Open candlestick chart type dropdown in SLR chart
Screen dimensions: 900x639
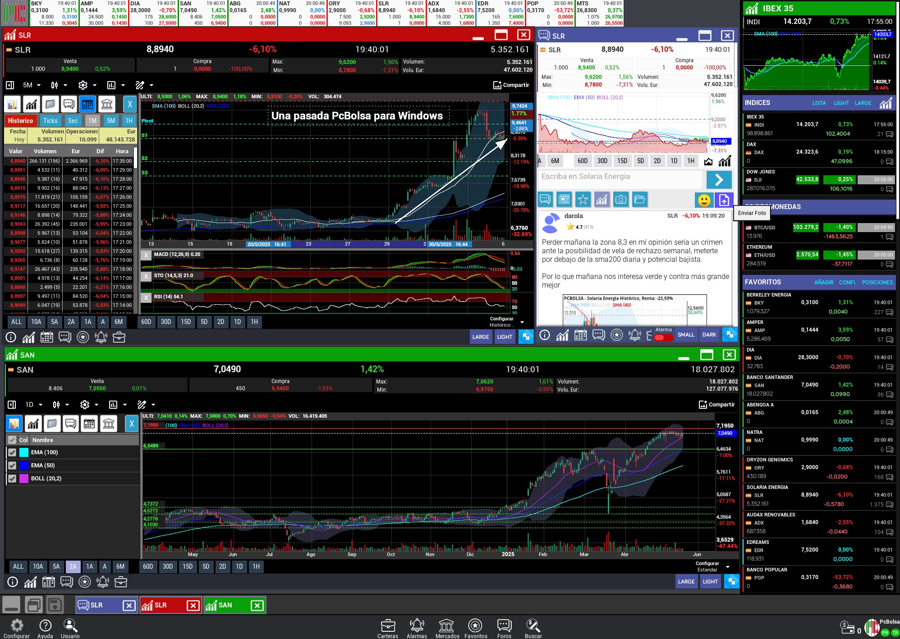[x=59, y=85]
